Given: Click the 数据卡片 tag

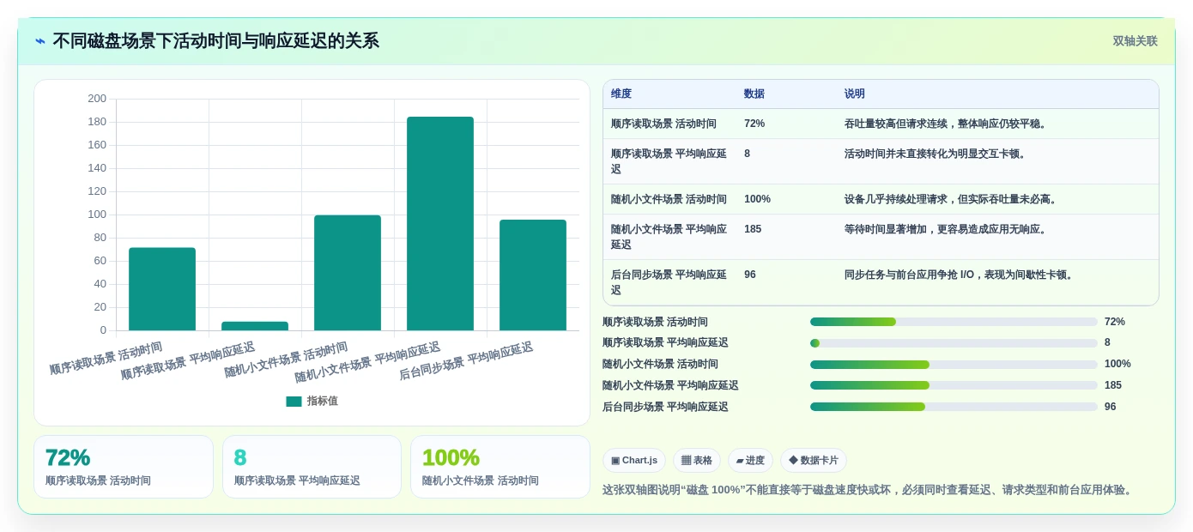Looking at the screenshot, I should click(x=814, y=461).
